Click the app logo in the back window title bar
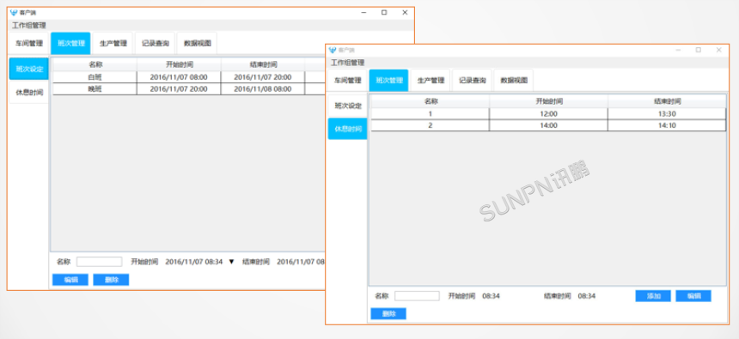This screenshot has width=739, height=339. tap(14, 13)
